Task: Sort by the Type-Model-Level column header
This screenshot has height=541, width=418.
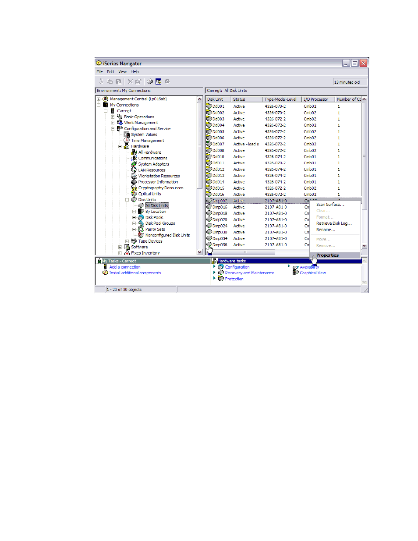Action: (x=282, y=99)
